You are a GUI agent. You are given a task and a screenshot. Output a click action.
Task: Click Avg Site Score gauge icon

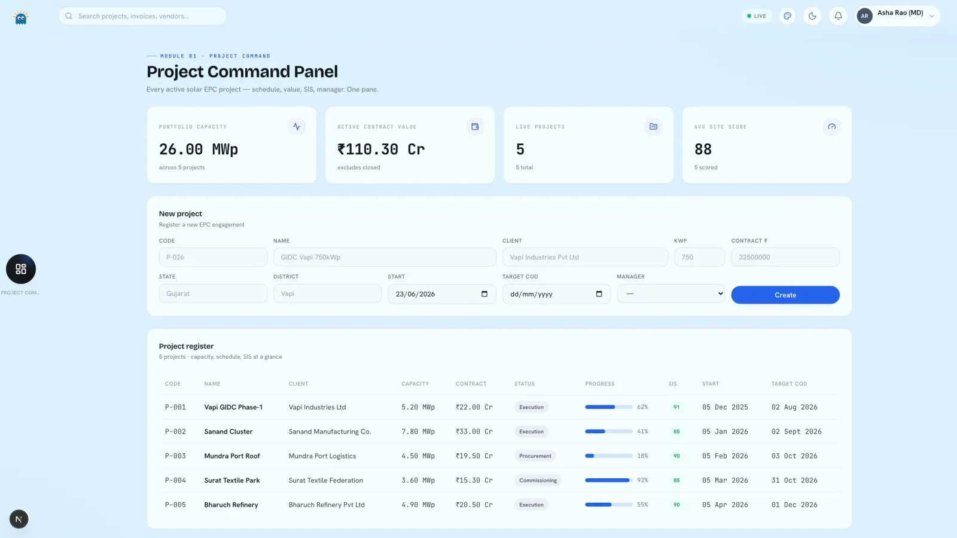click(x=831, y=127)
